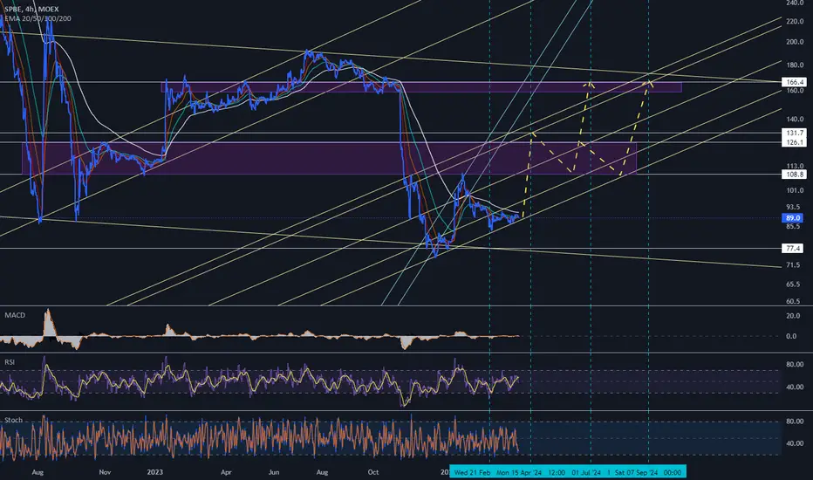The image size is (813, 480).
Task: Click the 200.0 price axis value
Action: pyautogui.click(x=795, y=42)
